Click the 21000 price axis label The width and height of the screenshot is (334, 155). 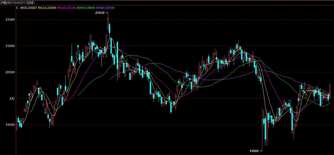coord(10,46)
